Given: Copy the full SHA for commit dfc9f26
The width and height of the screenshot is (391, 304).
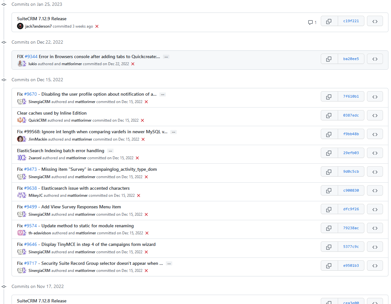Looking at the screenshot, I should click(329, 209).
